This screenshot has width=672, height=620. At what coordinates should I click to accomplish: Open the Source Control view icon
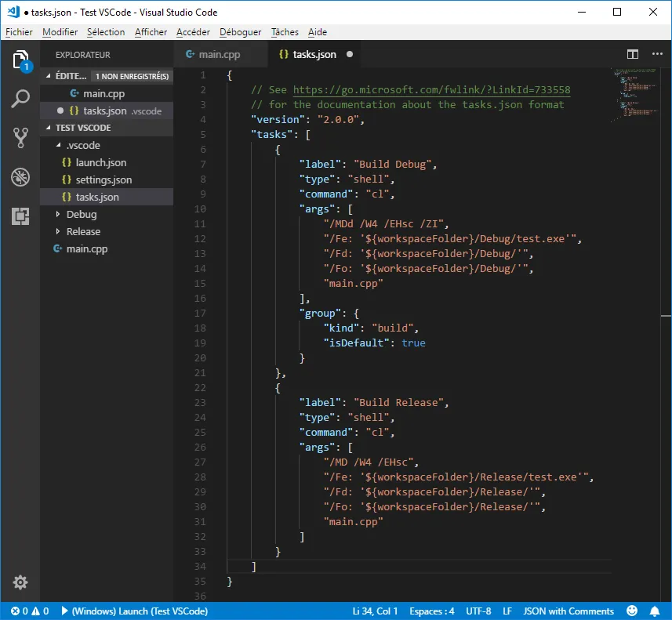tap(20, 138)
